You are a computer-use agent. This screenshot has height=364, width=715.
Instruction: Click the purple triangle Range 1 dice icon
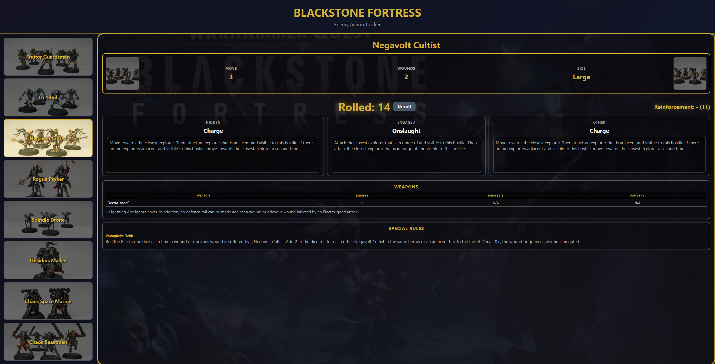362,203
